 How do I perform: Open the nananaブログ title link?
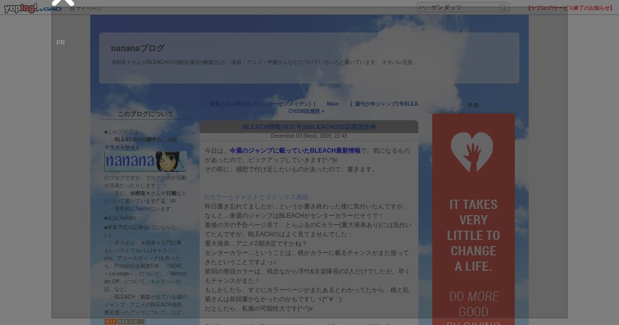tap(138, 48)
